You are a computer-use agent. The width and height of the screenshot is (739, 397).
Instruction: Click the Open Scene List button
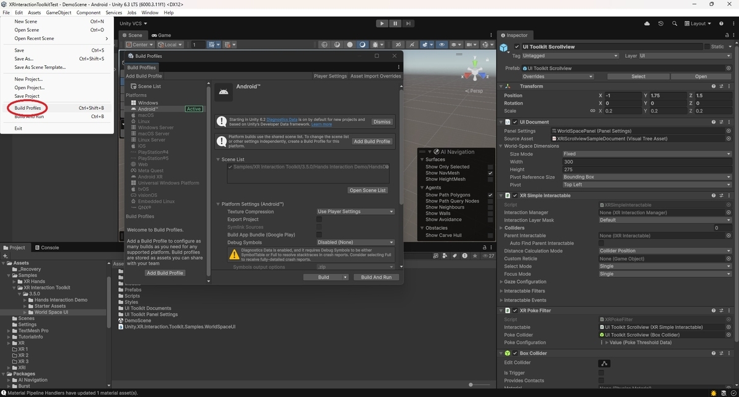tap(368, 190)
